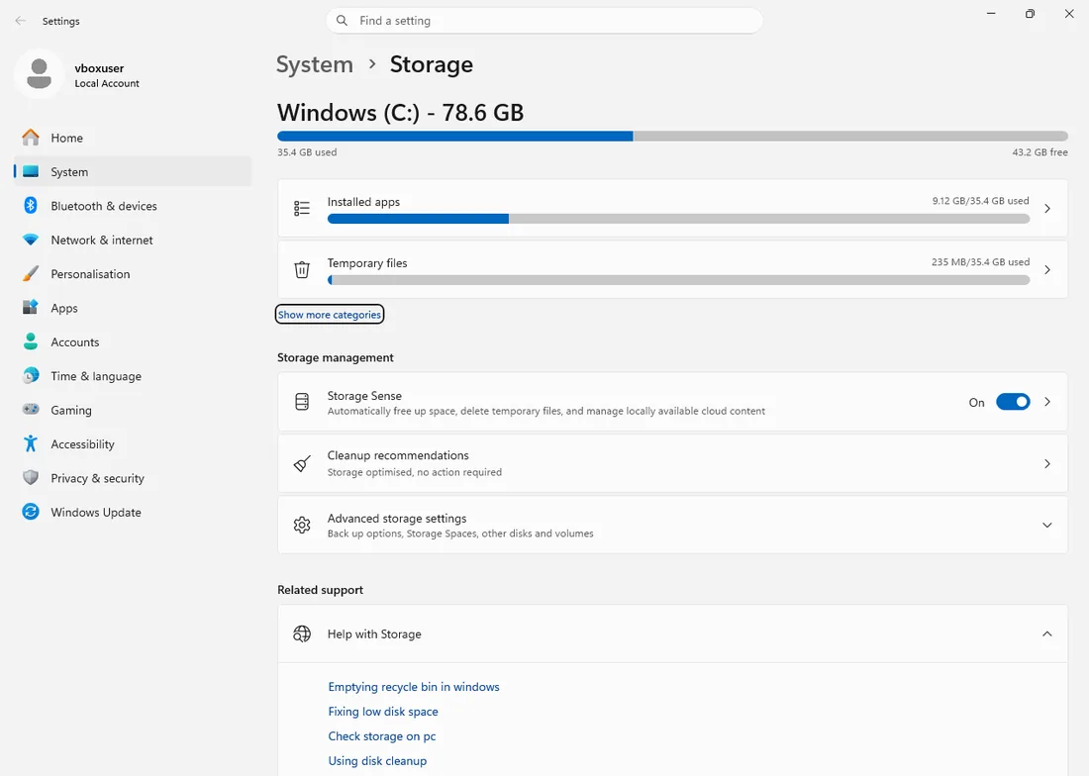Click the Temporary files usage bar
Viewport: 1089px width, 776px height.
tap(678, 280)
